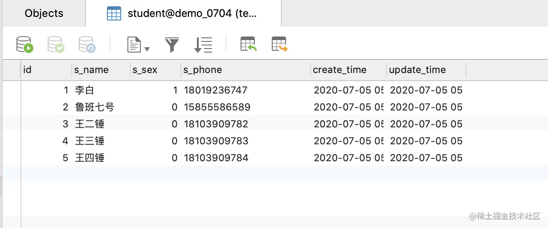Switch to the Objects tab

pyautogui.click(x=44, y=13)
